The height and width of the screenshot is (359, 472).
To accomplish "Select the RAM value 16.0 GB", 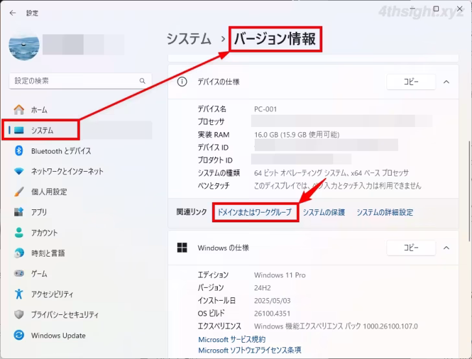I will coord(297,135).
